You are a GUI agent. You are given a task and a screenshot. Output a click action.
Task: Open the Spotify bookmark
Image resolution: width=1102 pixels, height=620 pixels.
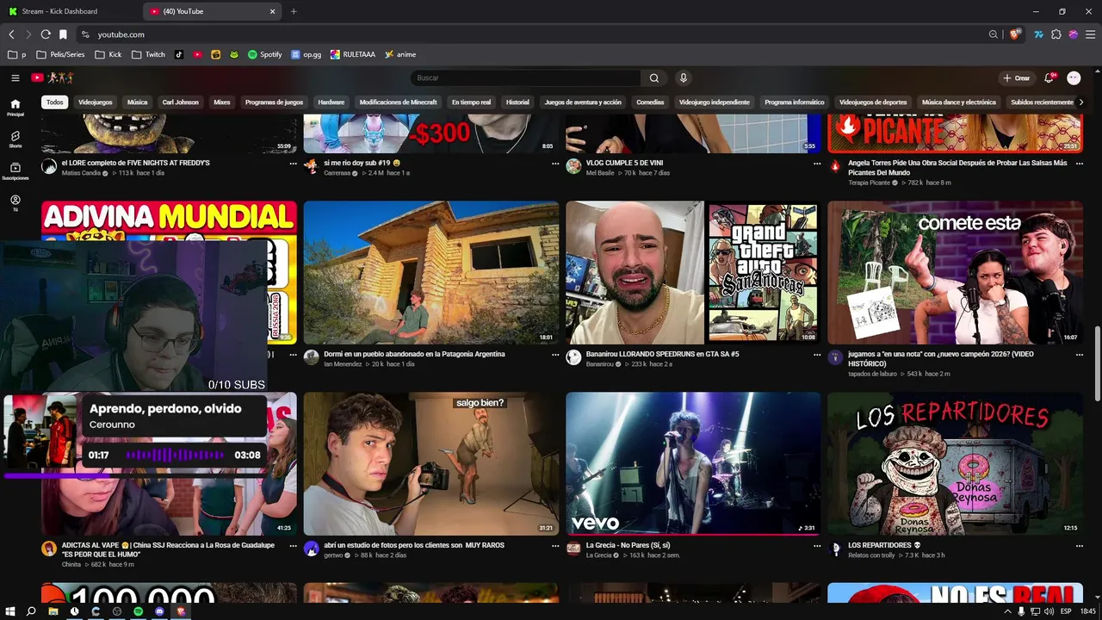265,54
